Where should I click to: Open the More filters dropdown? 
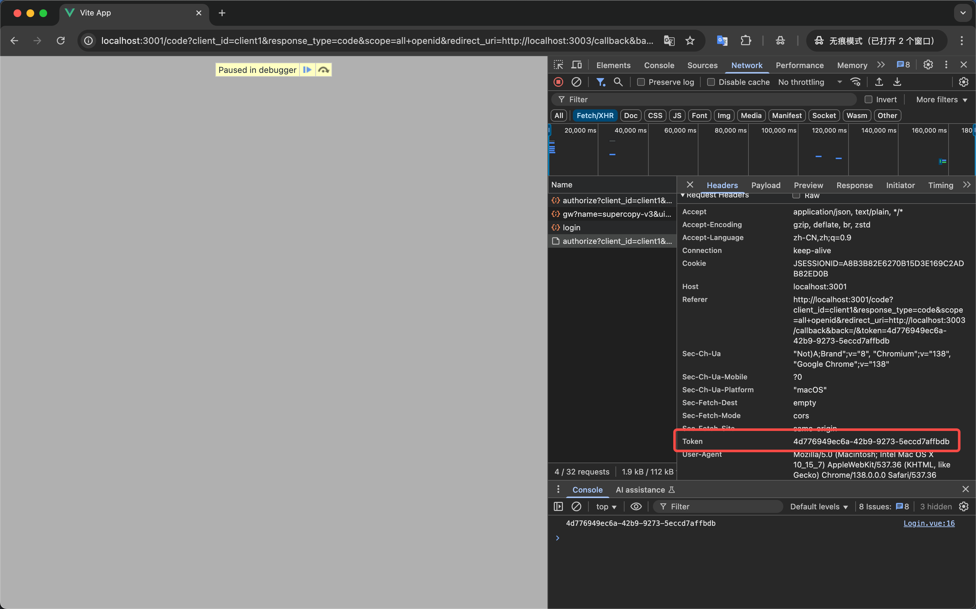pos(941,99)
